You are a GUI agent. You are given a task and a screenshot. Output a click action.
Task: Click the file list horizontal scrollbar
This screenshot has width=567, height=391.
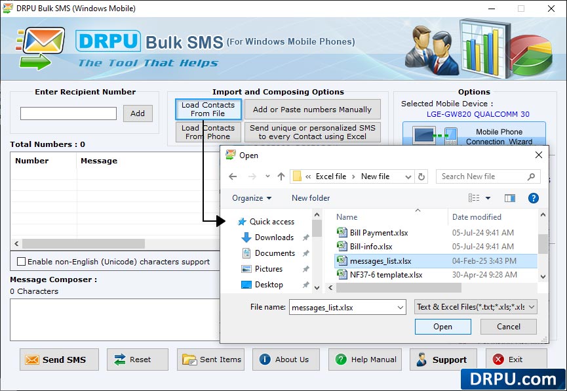point(399,287)
